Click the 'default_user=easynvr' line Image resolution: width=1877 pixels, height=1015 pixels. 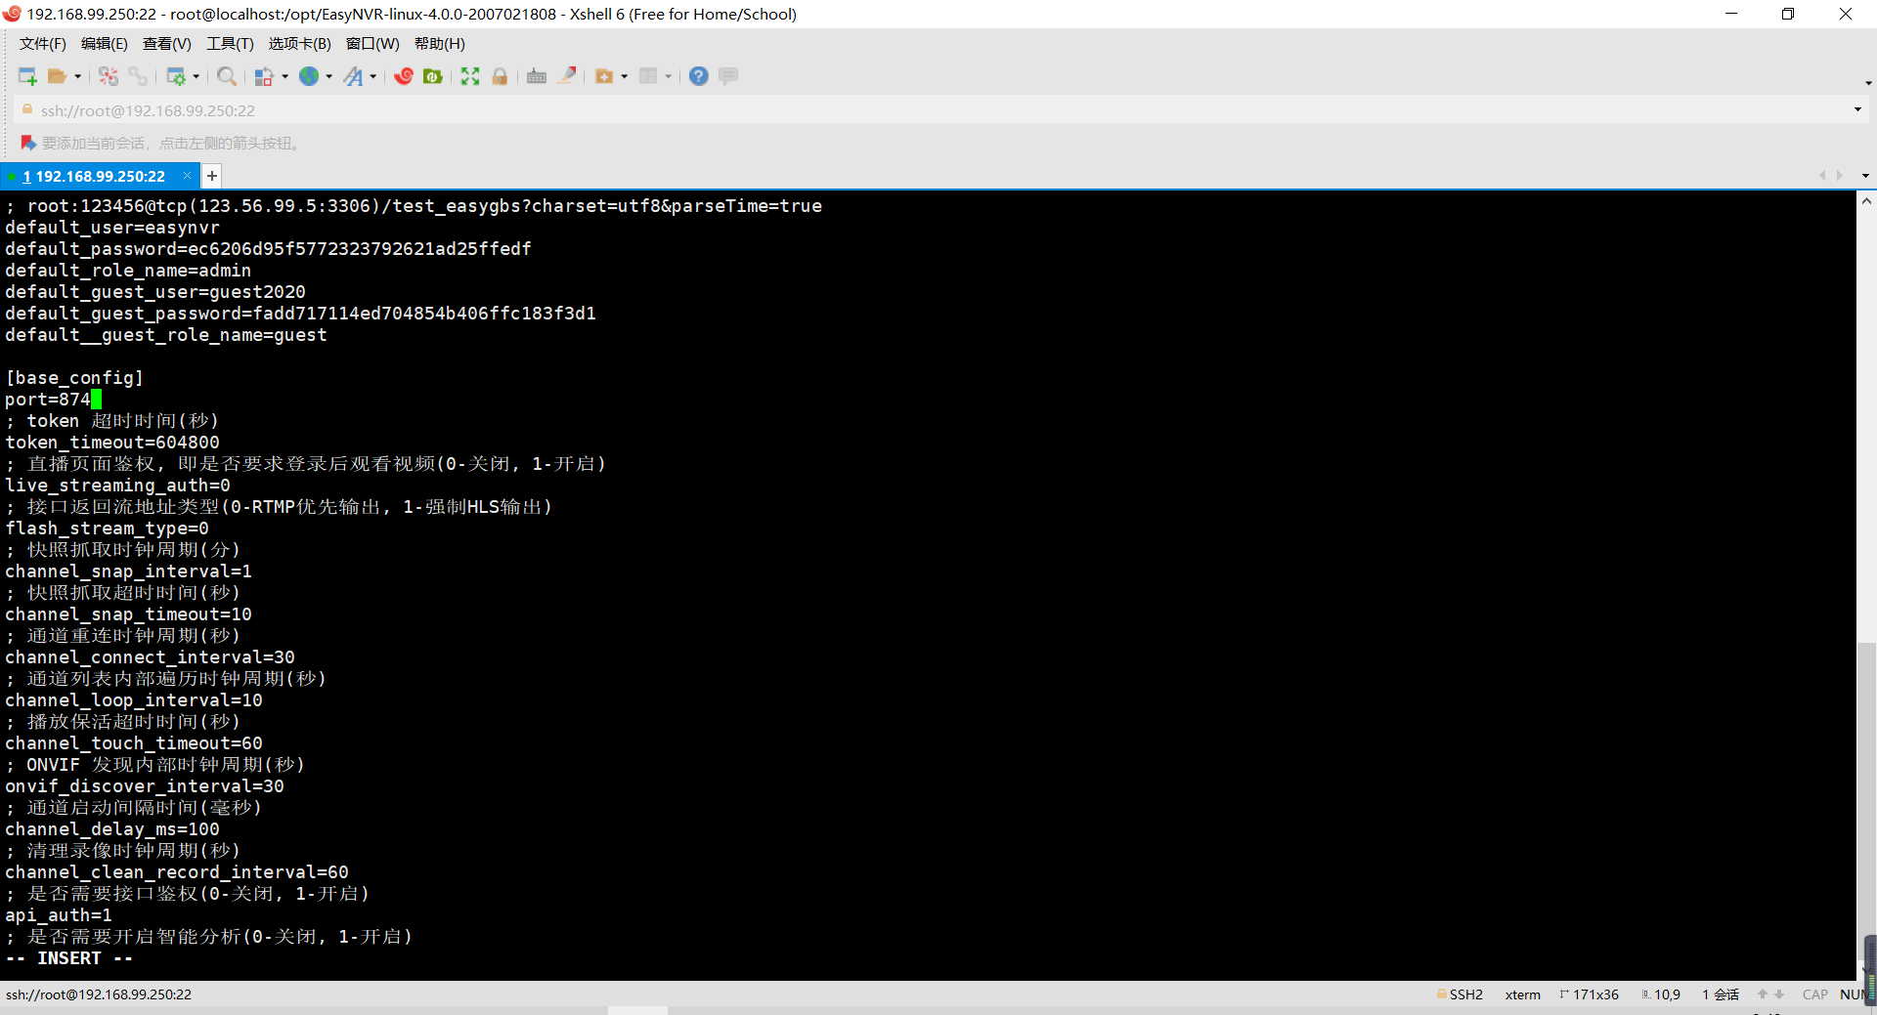(112, 228)
